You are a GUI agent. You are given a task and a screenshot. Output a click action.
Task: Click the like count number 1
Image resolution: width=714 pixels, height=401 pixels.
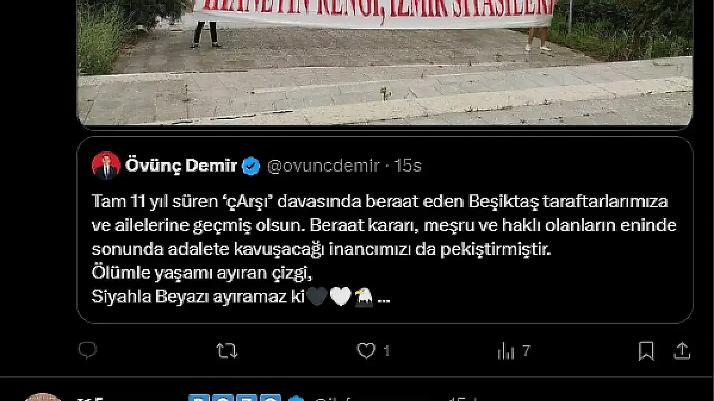(x=386, y=351)
